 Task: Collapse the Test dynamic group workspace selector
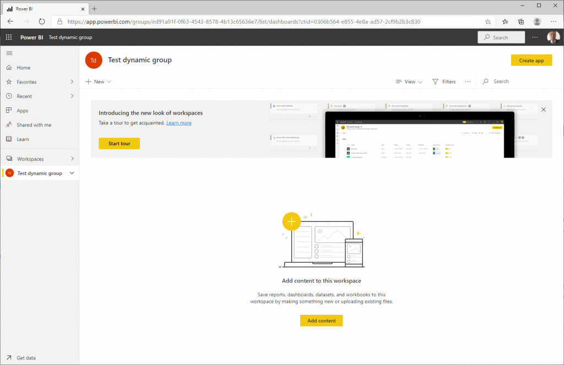point(72,173)
